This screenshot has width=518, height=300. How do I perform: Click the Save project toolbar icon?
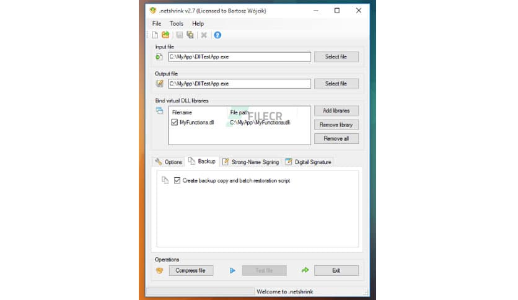point(180,35)
